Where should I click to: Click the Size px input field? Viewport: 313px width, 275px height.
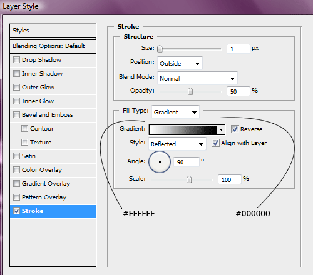tap(239, 49)
